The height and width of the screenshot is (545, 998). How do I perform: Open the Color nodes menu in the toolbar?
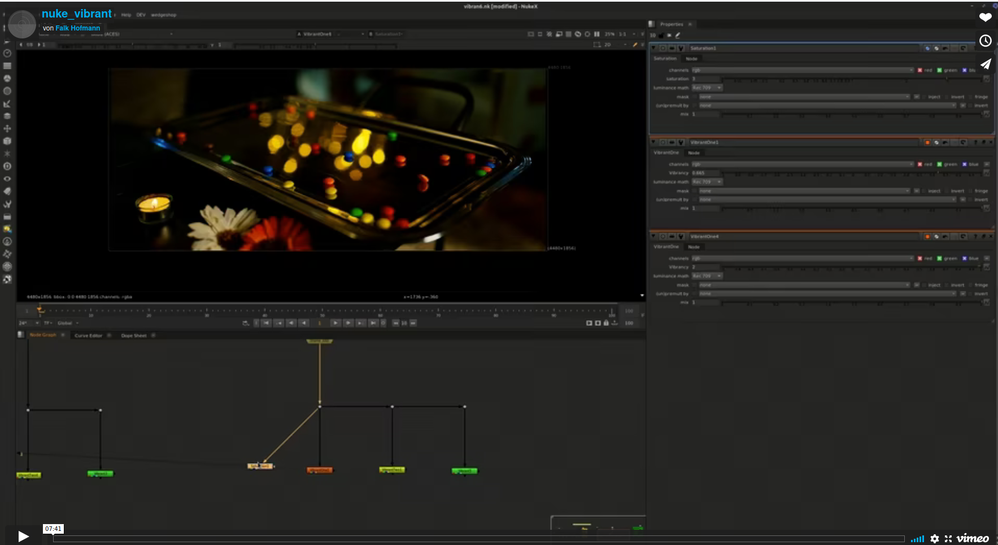click(7, 77)
